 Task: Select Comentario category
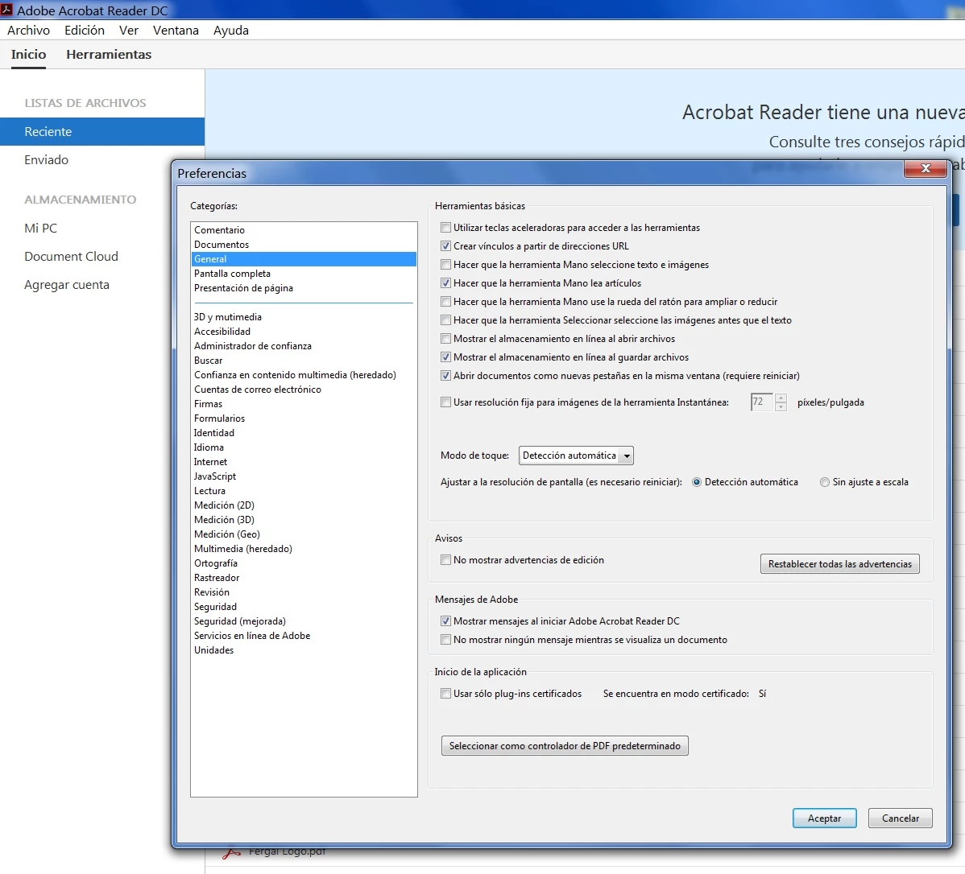coord(304,230)
